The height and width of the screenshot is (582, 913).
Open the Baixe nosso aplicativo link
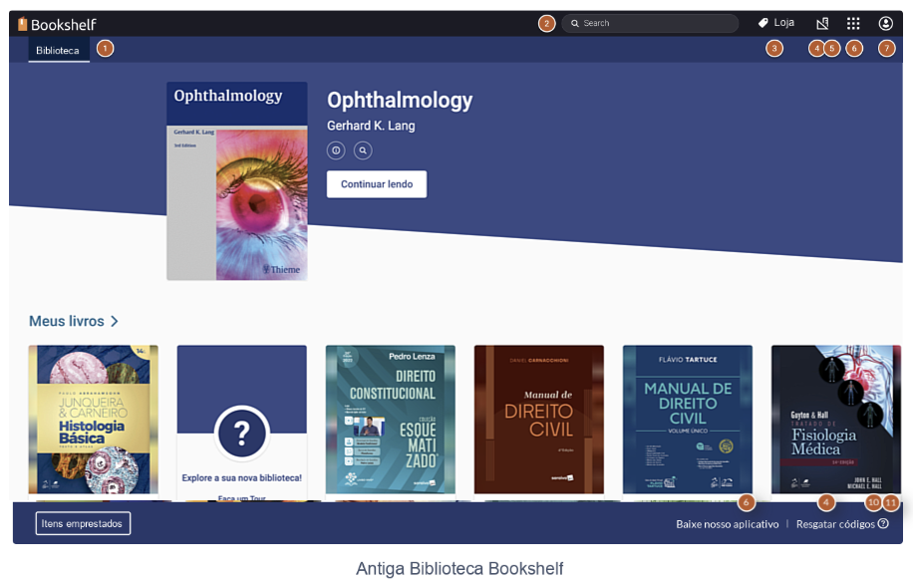[728, 524]
